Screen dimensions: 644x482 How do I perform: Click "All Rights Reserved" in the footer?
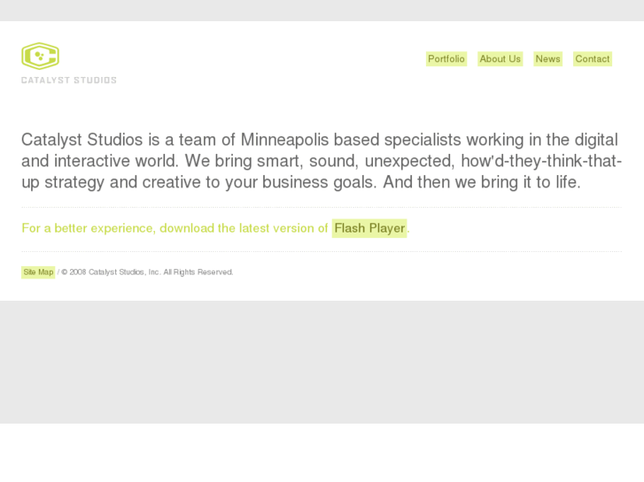(x=198, y=272)
